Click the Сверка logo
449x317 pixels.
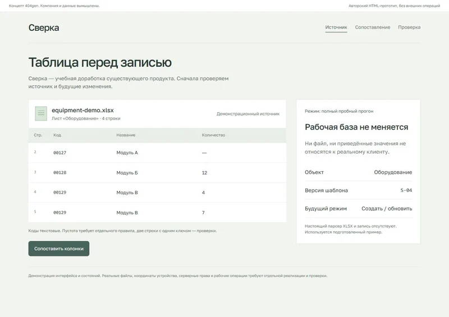[x=44, y=28]
